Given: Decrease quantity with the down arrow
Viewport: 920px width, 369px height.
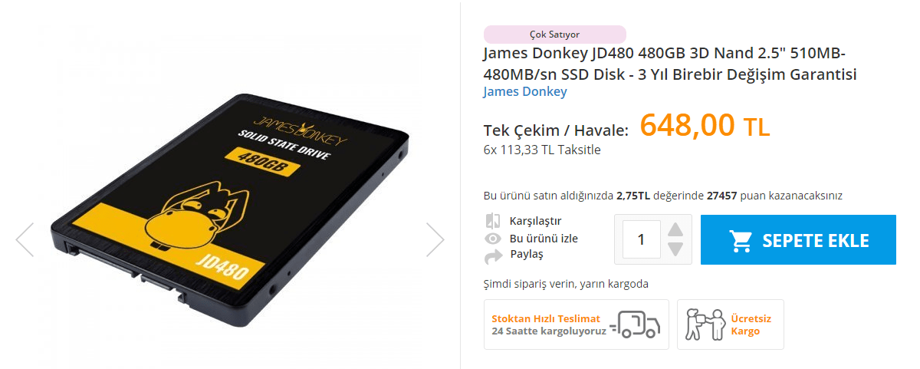Looking at the screenshot, I should (x=675, y=249).
